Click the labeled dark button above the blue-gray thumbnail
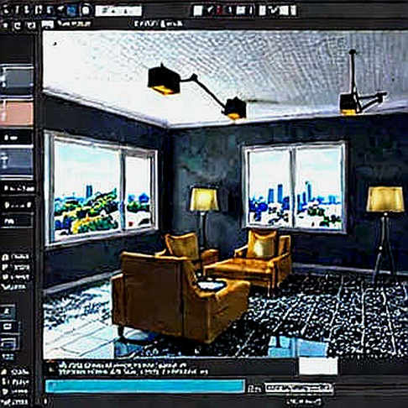The image size is (408, 408). pos(17,138)
